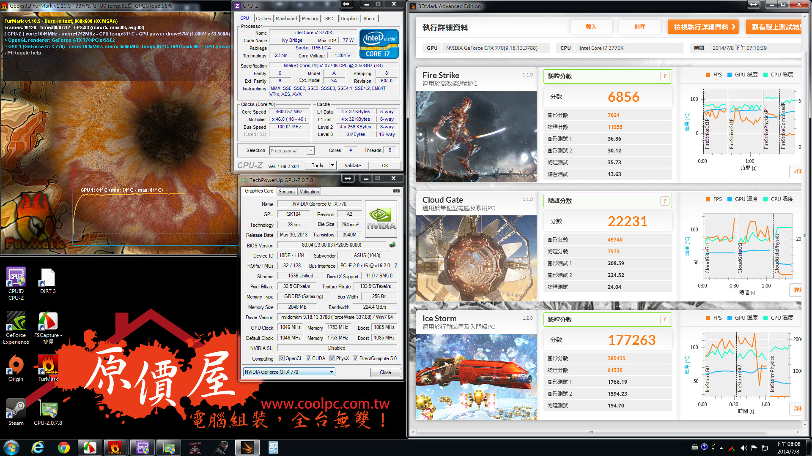812x456 pixels.
Task: Switch to GPU-Z graphics card taskbar icon
Action: click(169, 448)
